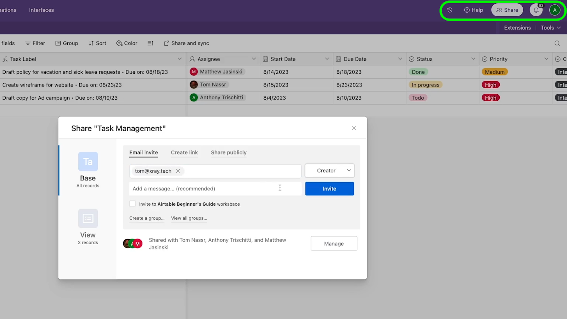
Task: Click the Help button
Action: [x=473, y=10]
